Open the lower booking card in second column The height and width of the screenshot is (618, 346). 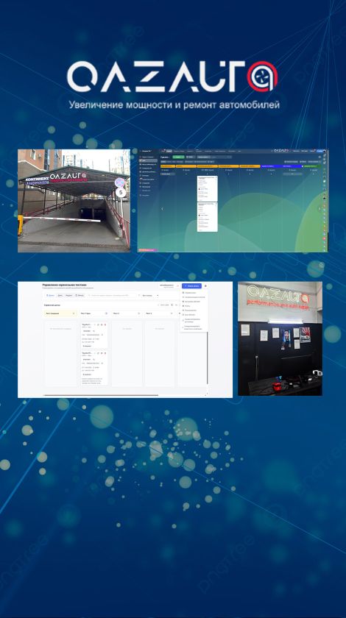click(94, 368)
